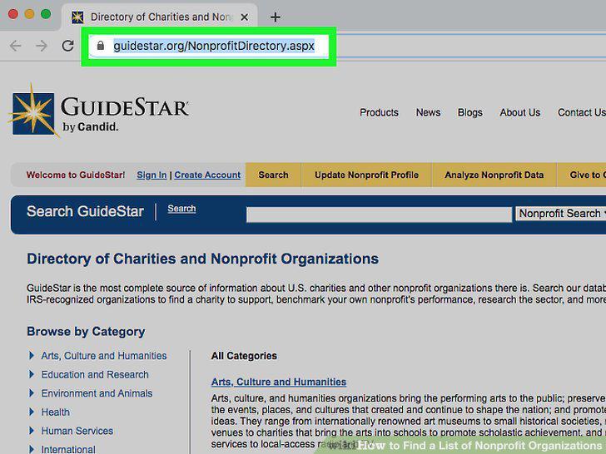Click the browser forward arrow

[x=41, y=46]
